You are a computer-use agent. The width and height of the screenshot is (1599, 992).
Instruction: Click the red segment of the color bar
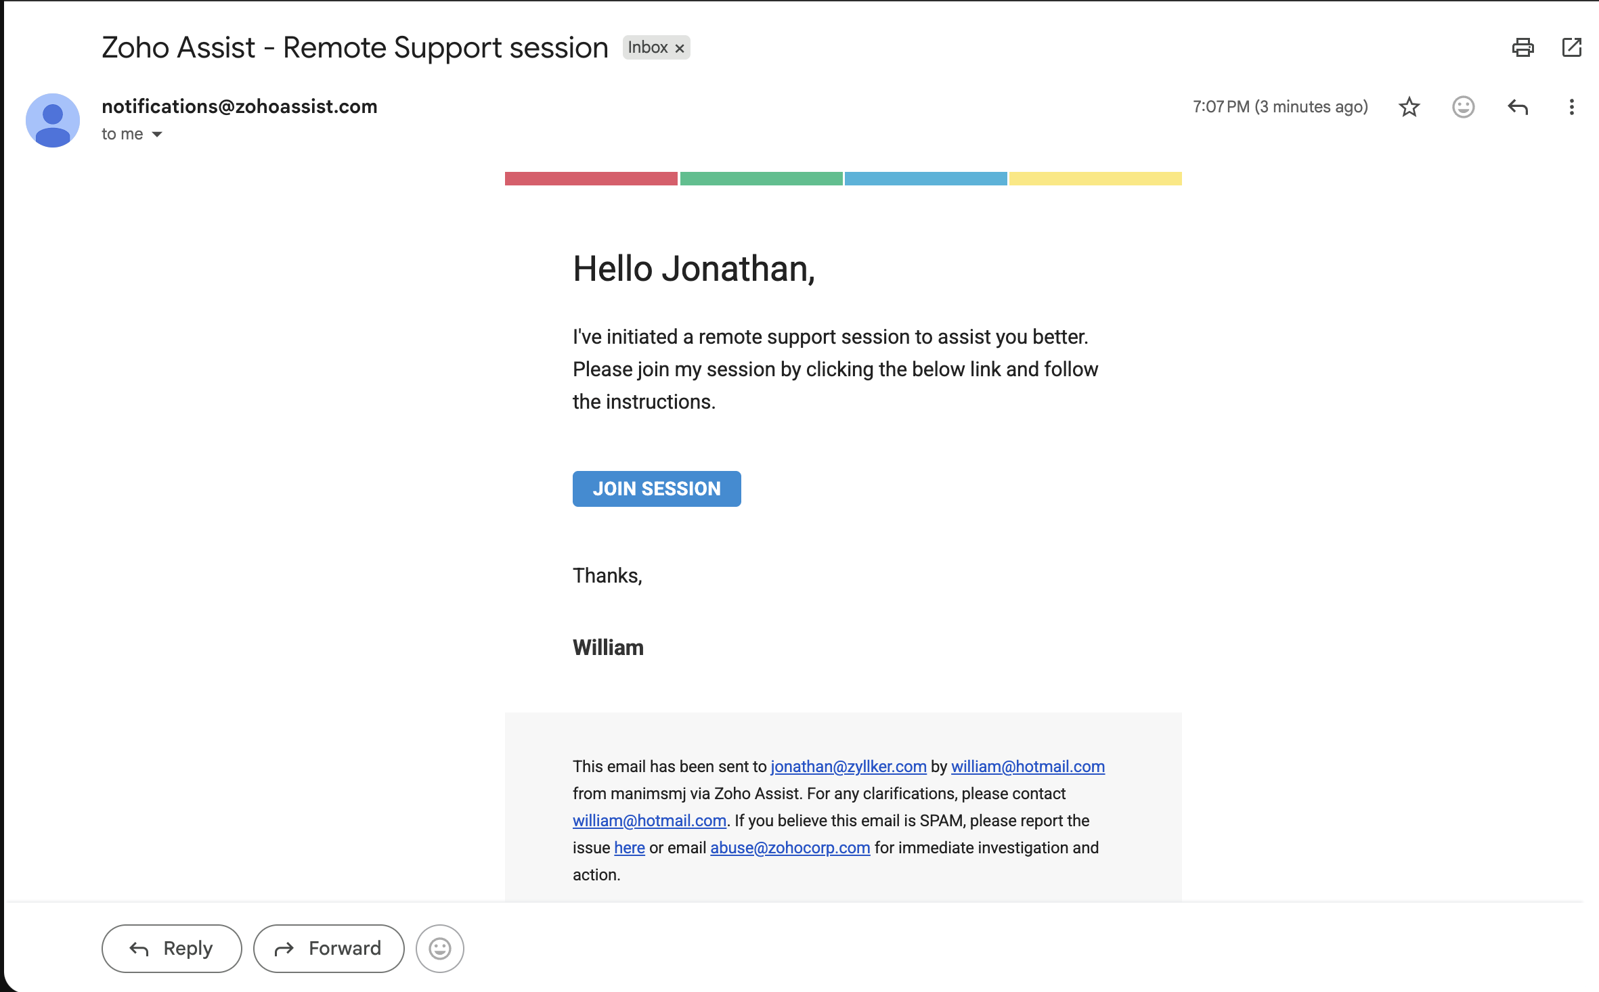(x=591, y=179)
